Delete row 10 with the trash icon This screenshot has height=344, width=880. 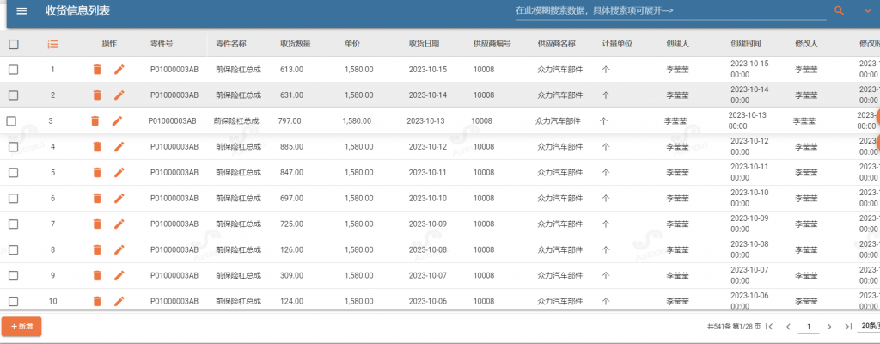pos(97,301)
